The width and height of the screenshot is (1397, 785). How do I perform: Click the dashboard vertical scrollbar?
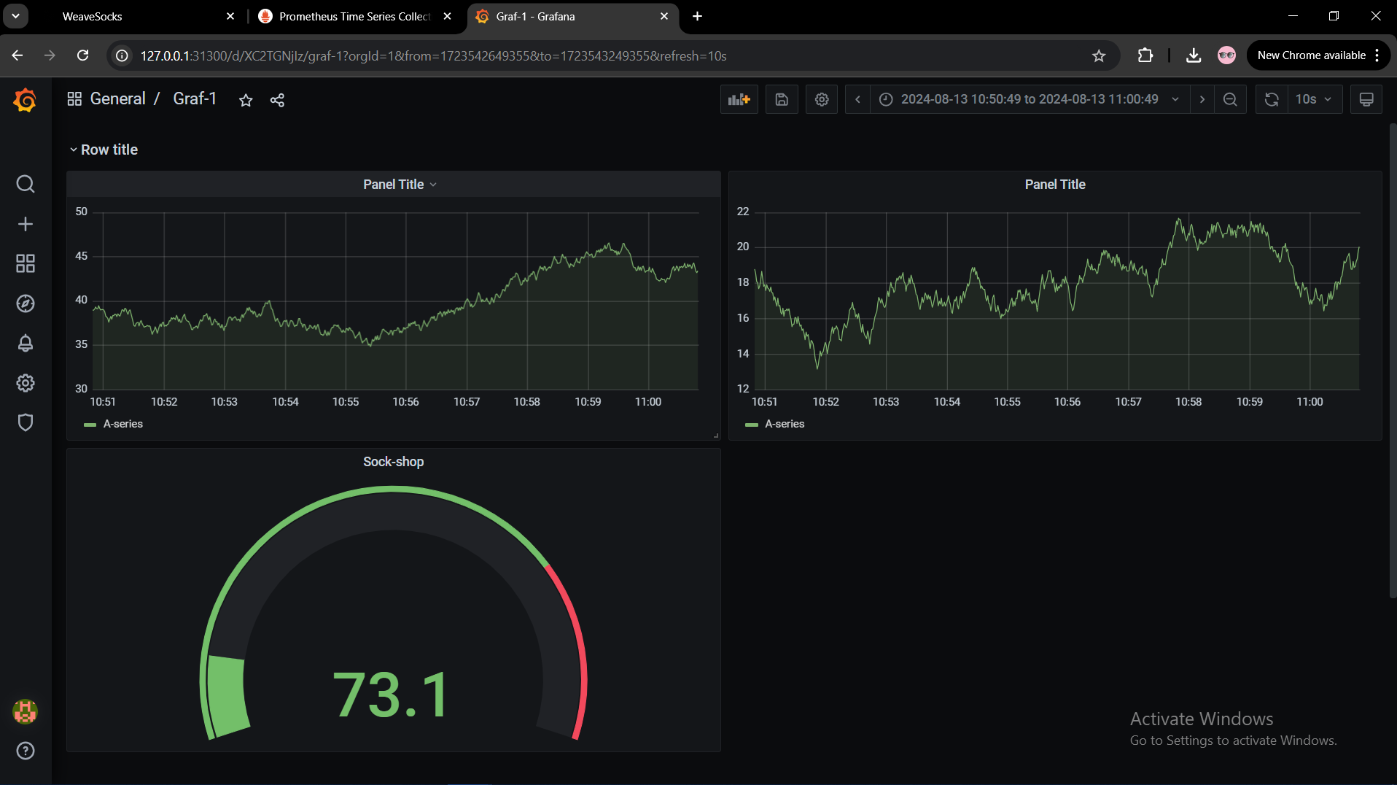pyautogui.click(x=1393, y=361)
